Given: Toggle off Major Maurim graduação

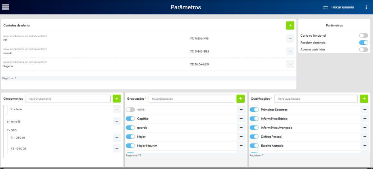Looking at the screenshot, I should tap(130, 146).
